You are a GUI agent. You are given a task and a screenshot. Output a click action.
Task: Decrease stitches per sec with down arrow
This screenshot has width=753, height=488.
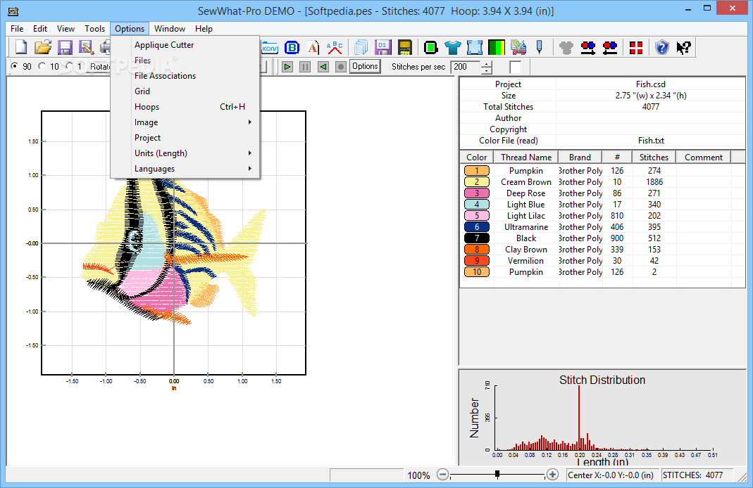(487, 70)
